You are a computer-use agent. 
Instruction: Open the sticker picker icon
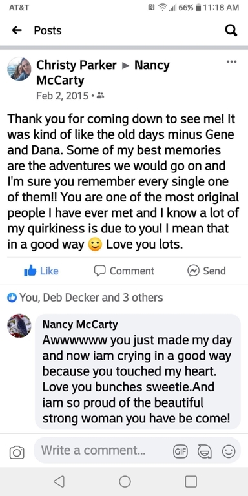204,451
